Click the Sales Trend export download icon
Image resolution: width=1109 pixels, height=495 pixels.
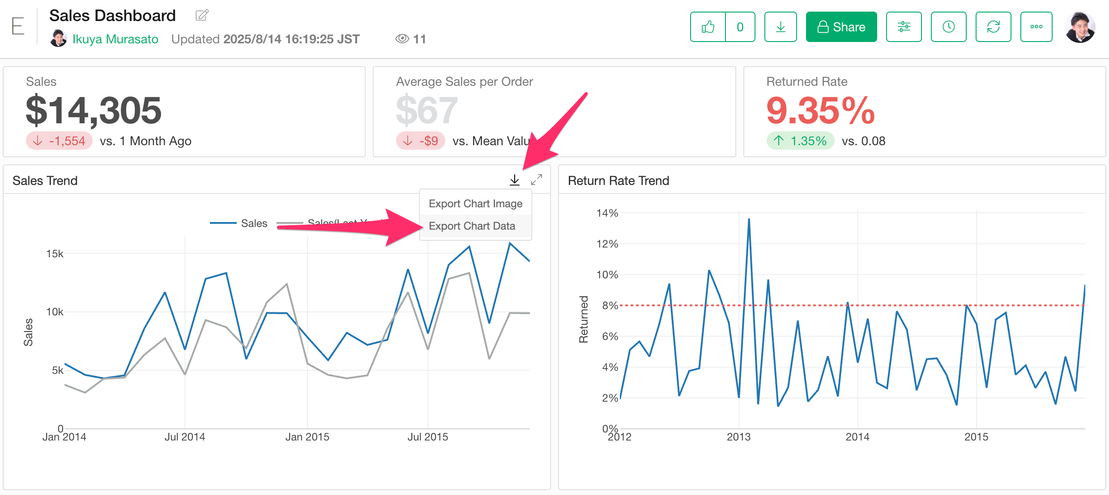[x=515, y=180]
